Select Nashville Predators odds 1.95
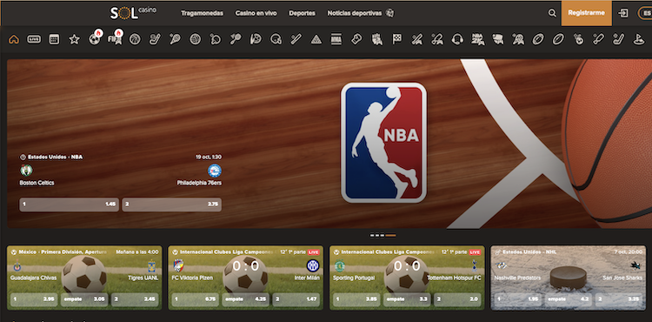 click(518, 299)
